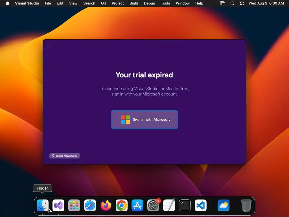This screenshot has height=217, width=289.
Task: Click the 'To continue using Visual Studio' text
Action: (144, 91)
